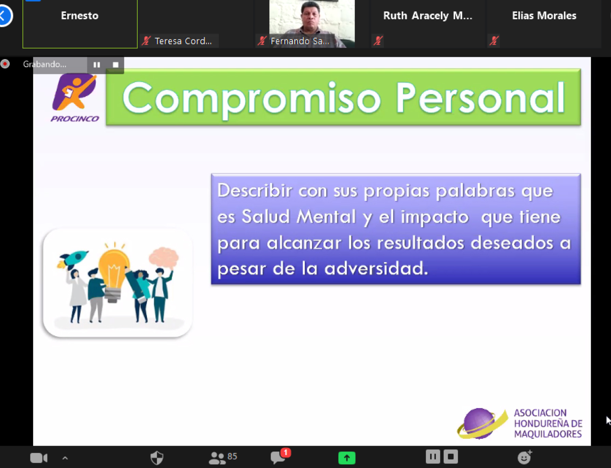Click Elias Morales' muted microphone icon
Viewport: 611px width, 468px height.
pyautogui.click(x=494, y=41)
